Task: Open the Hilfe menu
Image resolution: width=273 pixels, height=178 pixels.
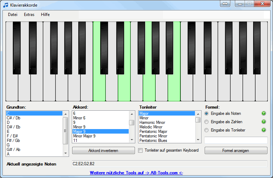Action: click(x=45, y=15)
